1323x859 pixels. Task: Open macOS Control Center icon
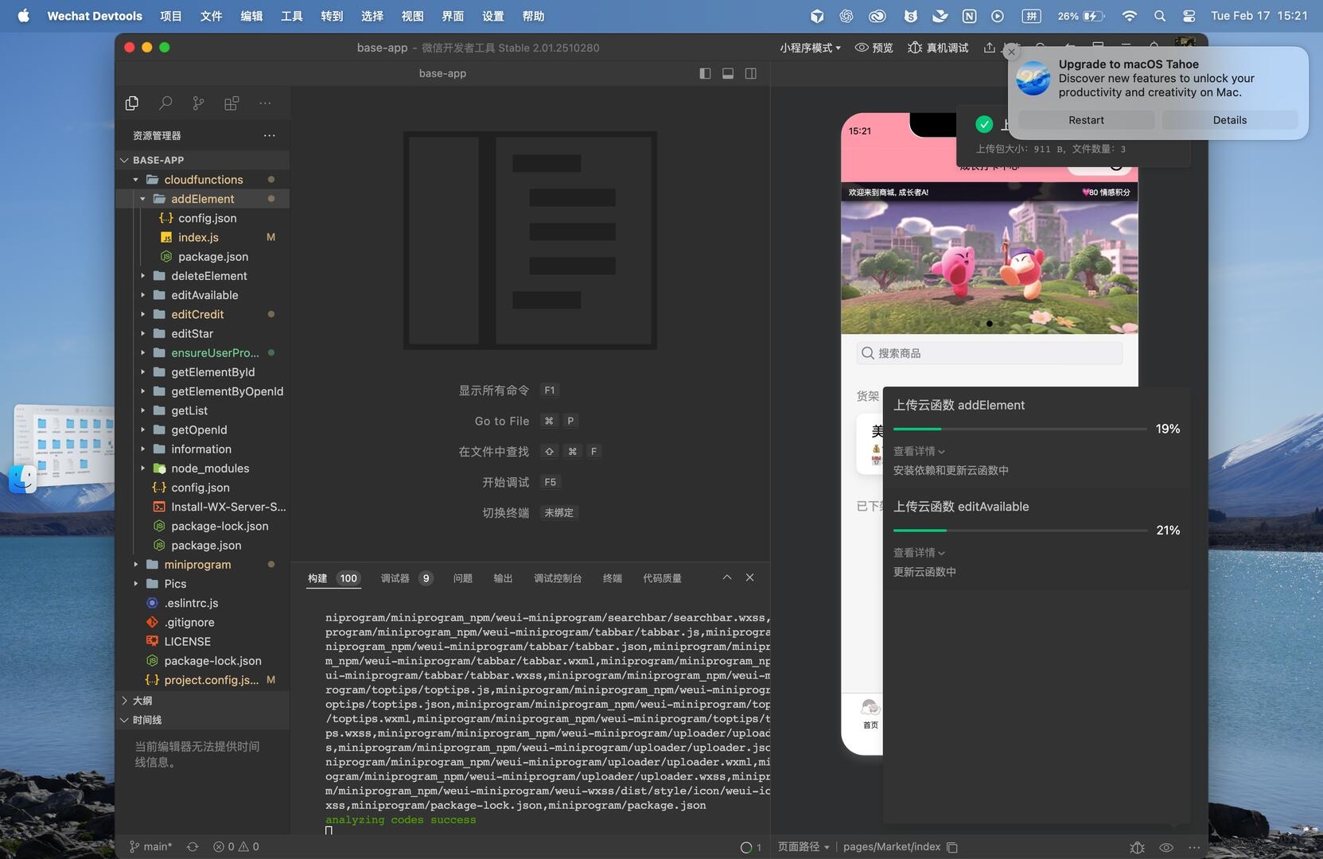coord(1189,16)
